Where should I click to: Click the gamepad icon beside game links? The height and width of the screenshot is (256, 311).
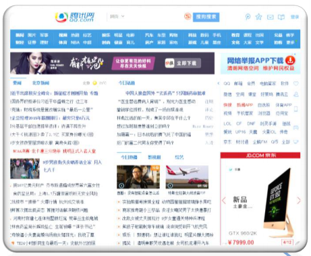[295, 127]
